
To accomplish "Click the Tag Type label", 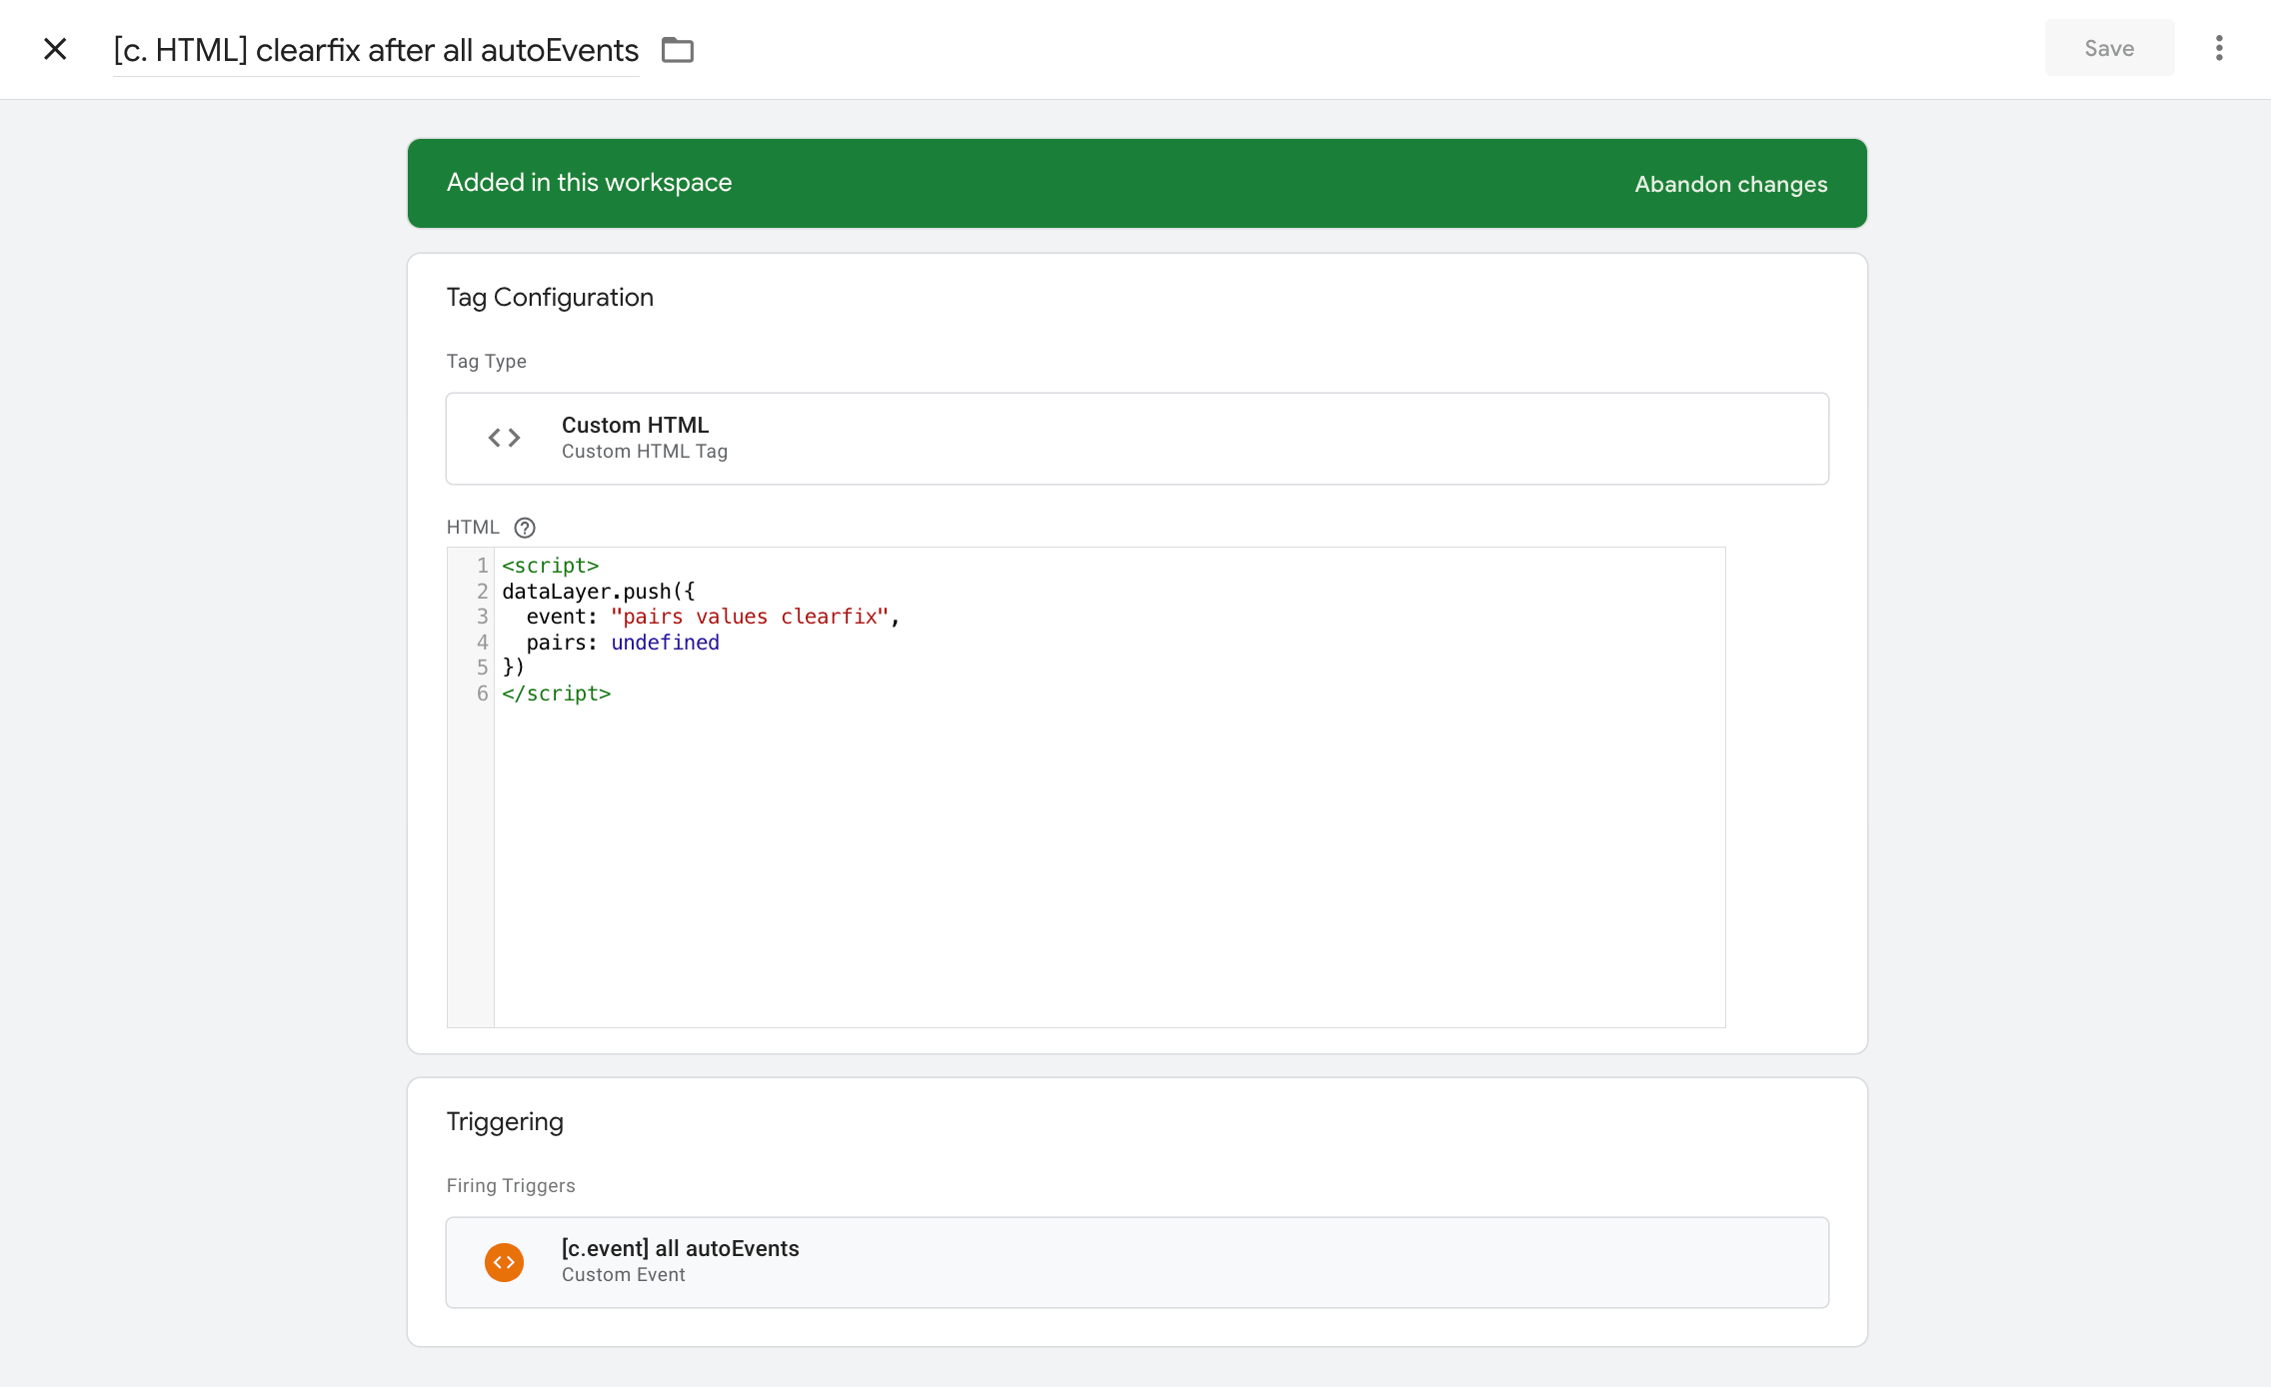I will click(486, 362).
